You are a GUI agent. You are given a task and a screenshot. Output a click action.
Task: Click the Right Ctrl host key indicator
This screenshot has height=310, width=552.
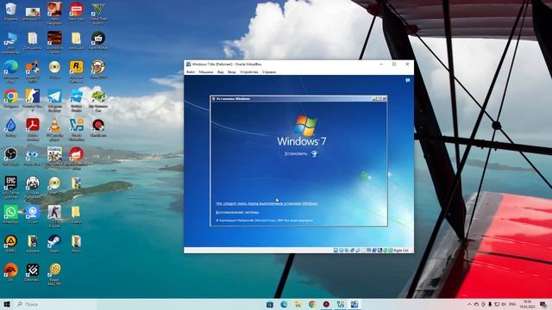point(401,251)
